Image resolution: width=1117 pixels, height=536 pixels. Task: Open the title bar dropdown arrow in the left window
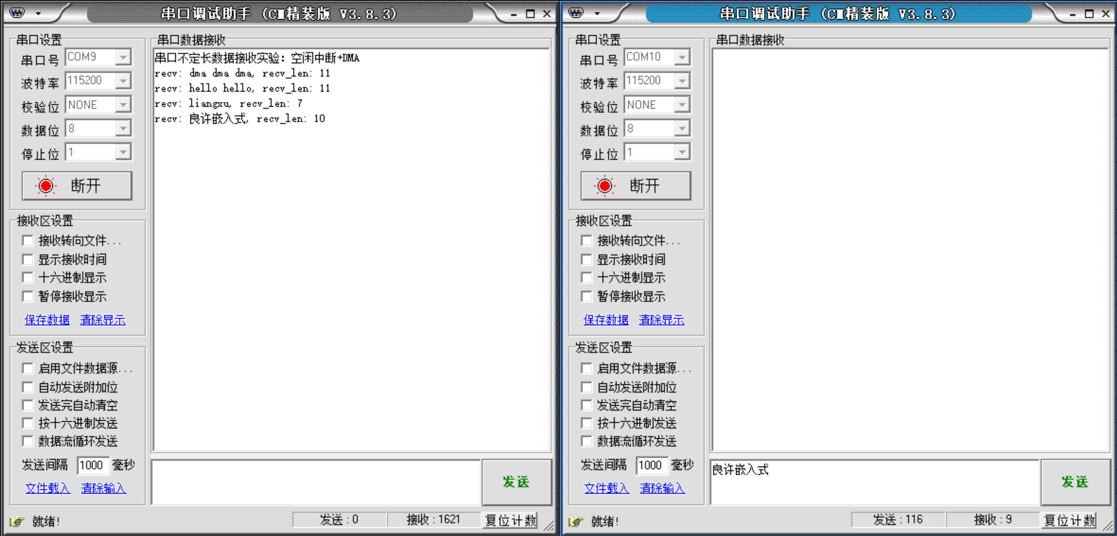39,14
